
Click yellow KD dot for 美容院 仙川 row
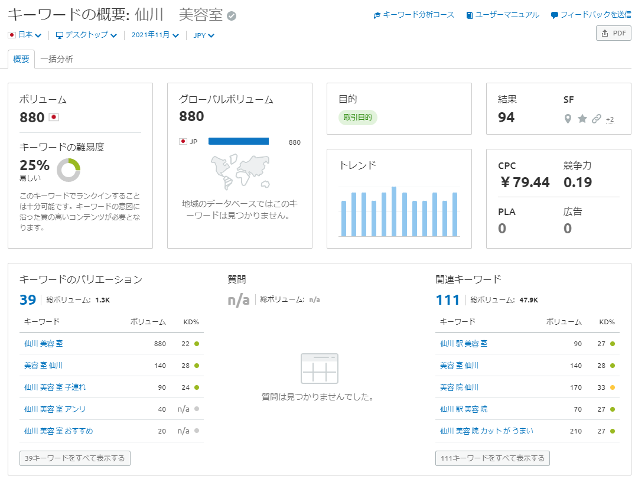click(613, 387)
